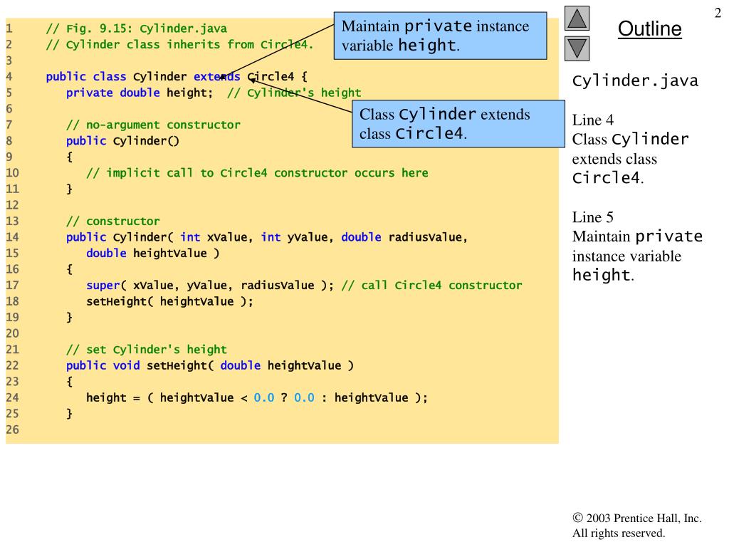Click the 'Line 5' sidebar note heading

coord(593,217)
